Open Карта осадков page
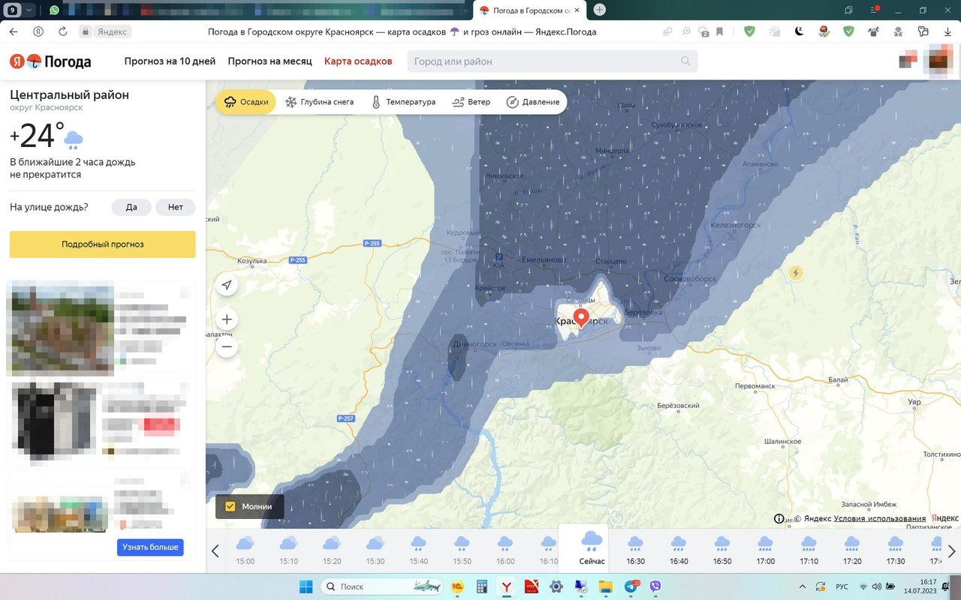The image size is (961, 600). click(x=358, y=61)
